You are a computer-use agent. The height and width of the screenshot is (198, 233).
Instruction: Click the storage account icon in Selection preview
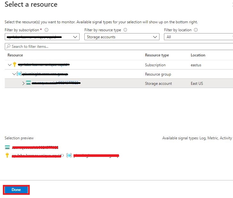7,147
